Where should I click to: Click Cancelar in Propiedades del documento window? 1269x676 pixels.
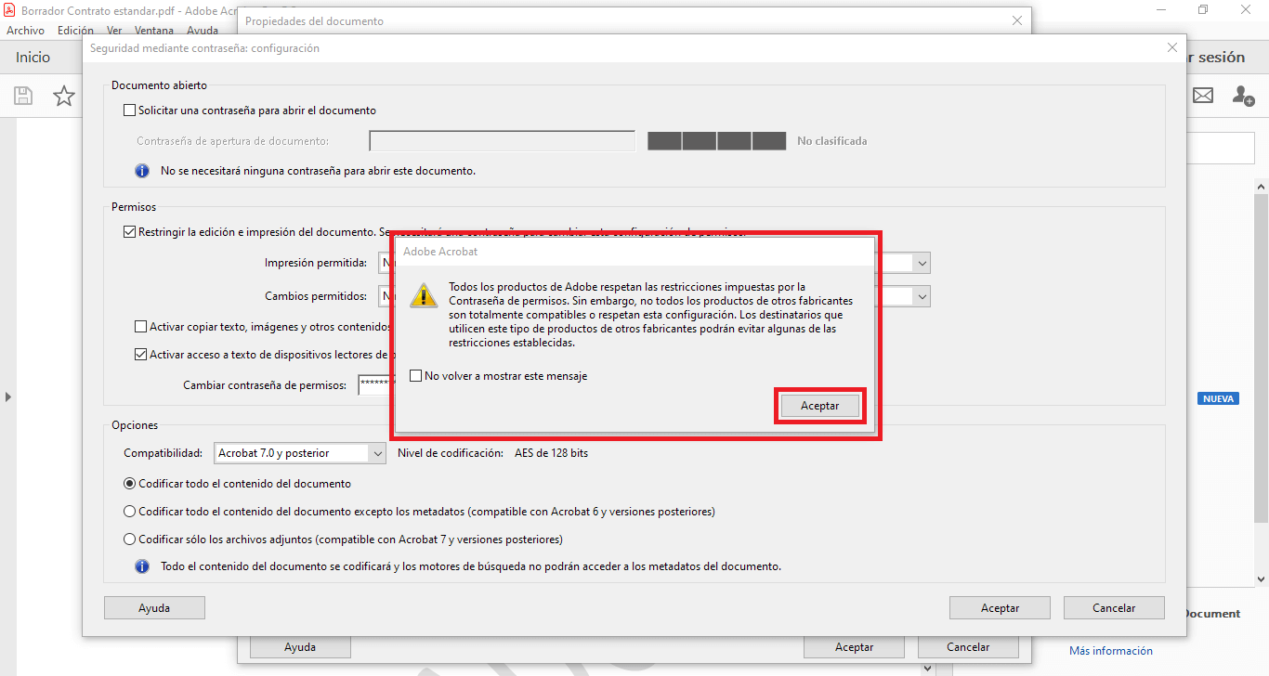968,647
